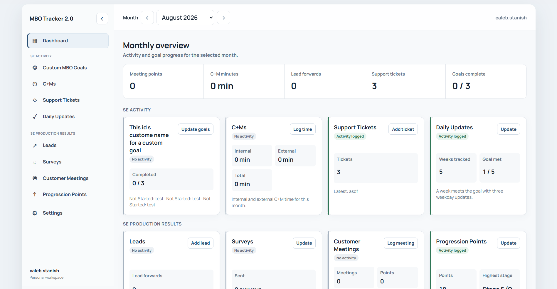Screen dimensions: 557x289
Task: Click the Support Tickets diamond icon
Action: point(35,100)
